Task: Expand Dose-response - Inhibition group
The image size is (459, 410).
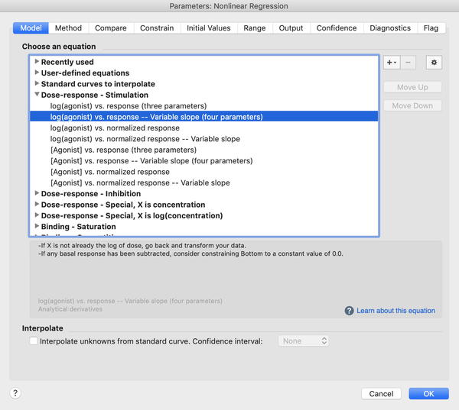Action: point(37,193)
